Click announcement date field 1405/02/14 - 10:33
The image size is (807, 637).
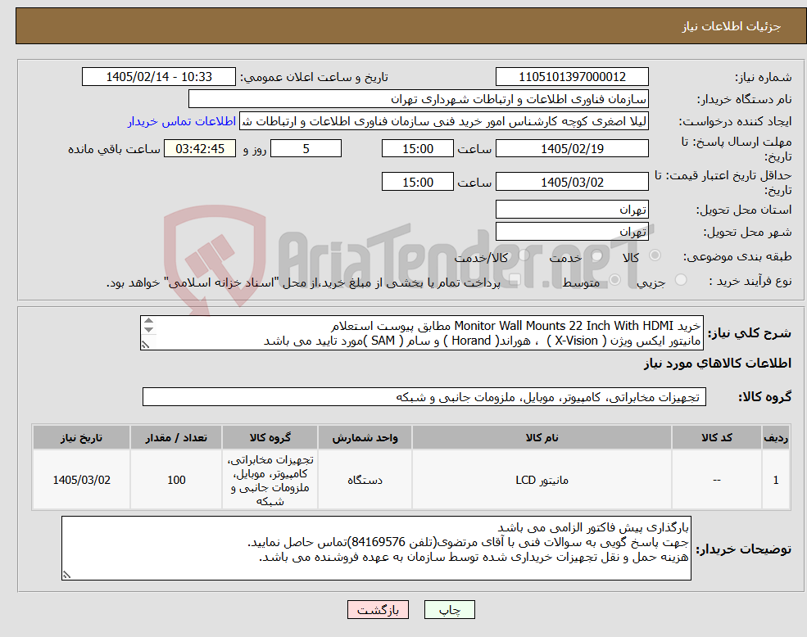pos(158,77)
